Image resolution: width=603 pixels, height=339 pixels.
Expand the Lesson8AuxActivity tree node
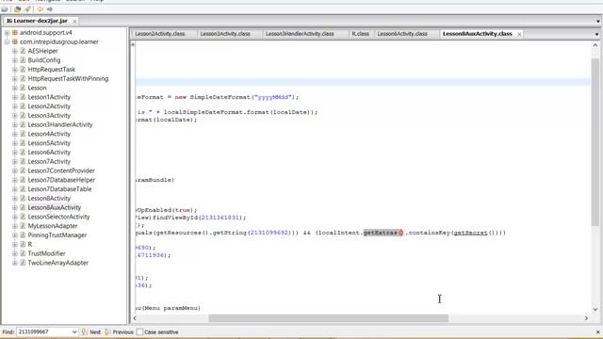click(x=15, y=208)
